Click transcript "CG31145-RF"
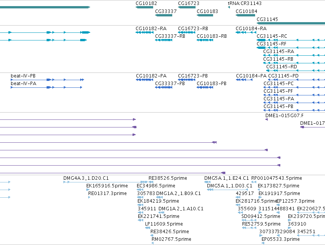325x245 pixels. tap(271, 44)
